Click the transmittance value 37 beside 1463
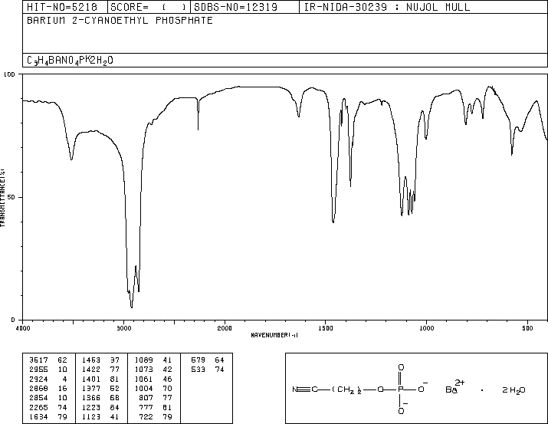The image size is (548, 424). click(115, 360)
